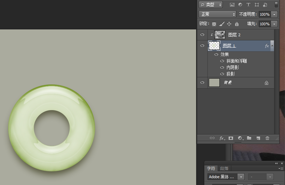This screenshot has height=185, width=285.
Task: Select the 图层 2 thumbnail
Action: point(220,35)
